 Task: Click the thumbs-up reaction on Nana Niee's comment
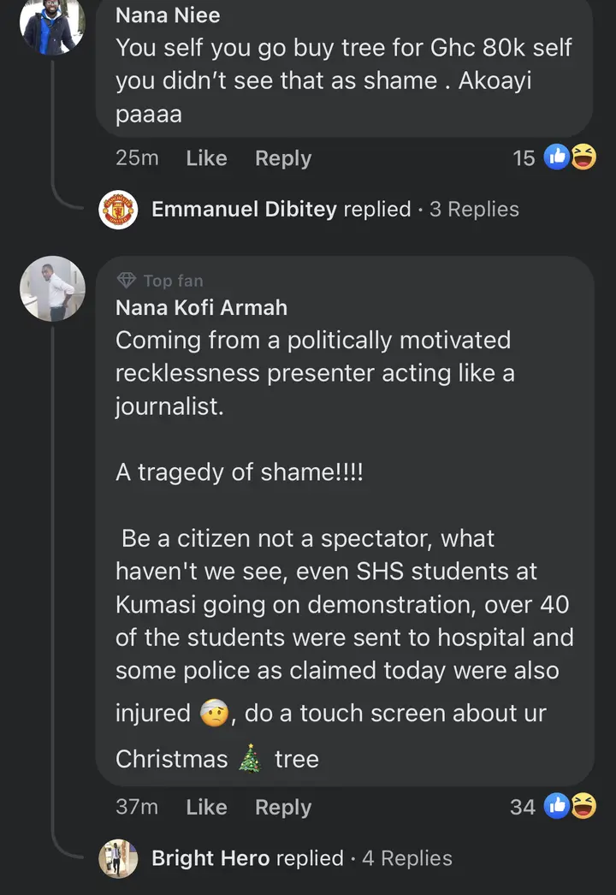click(557, 157)
